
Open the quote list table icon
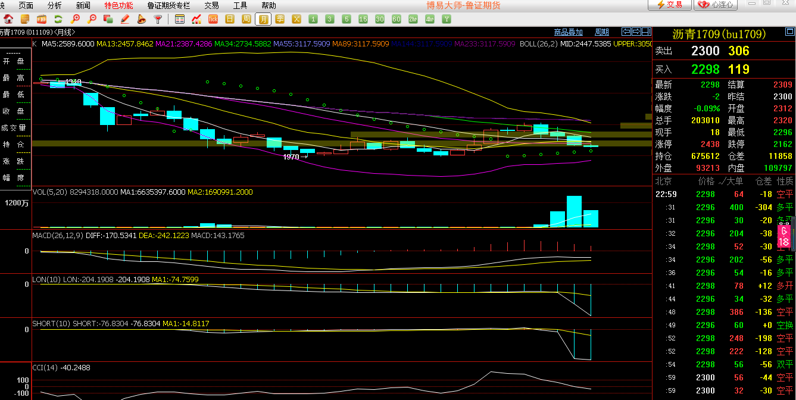point(180,19)
